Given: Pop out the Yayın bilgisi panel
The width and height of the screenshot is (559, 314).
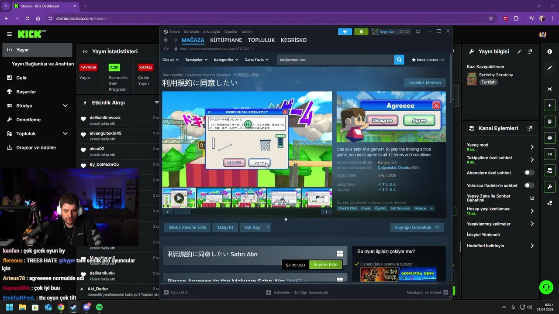Looking at the screenshot, I should [x=530, y=51].
